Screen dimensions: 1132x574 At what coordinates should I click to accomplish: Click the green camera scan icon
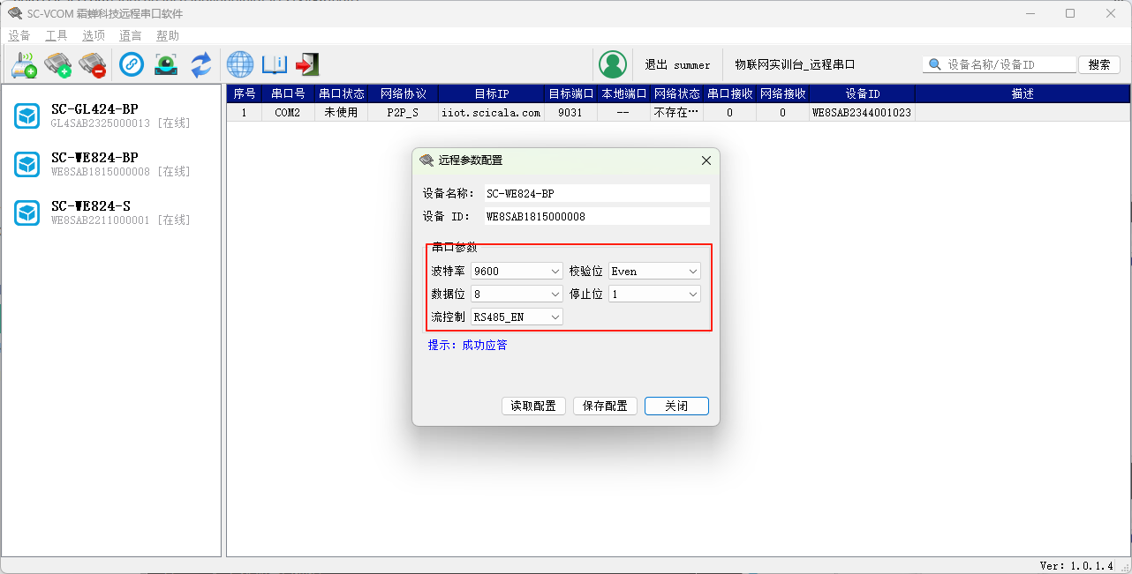(166, 64)
